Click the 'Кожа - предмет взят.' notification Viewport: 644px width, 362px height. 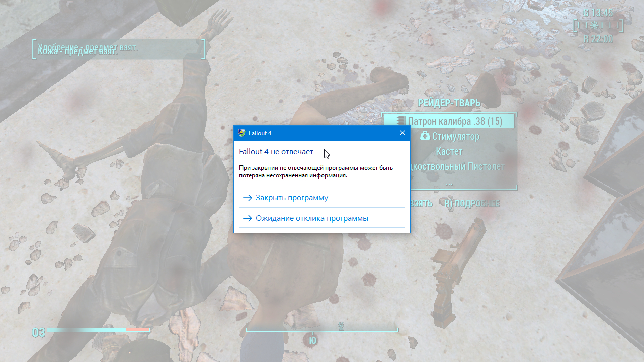click(x=77, y=51)
